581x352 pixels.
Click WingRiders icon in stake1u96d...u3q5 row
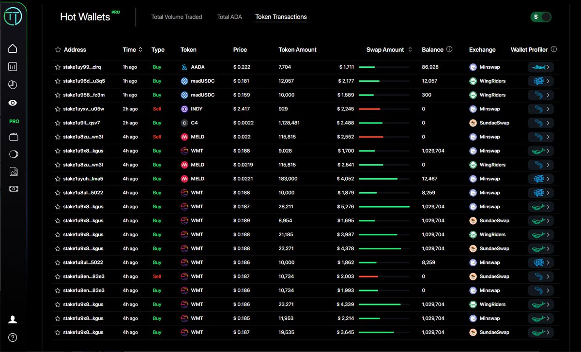(473, 81)
